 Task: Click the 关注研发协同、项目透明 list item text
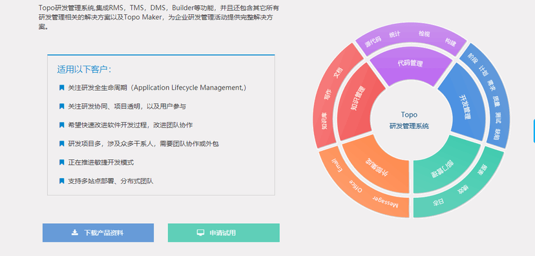[127, 106]
